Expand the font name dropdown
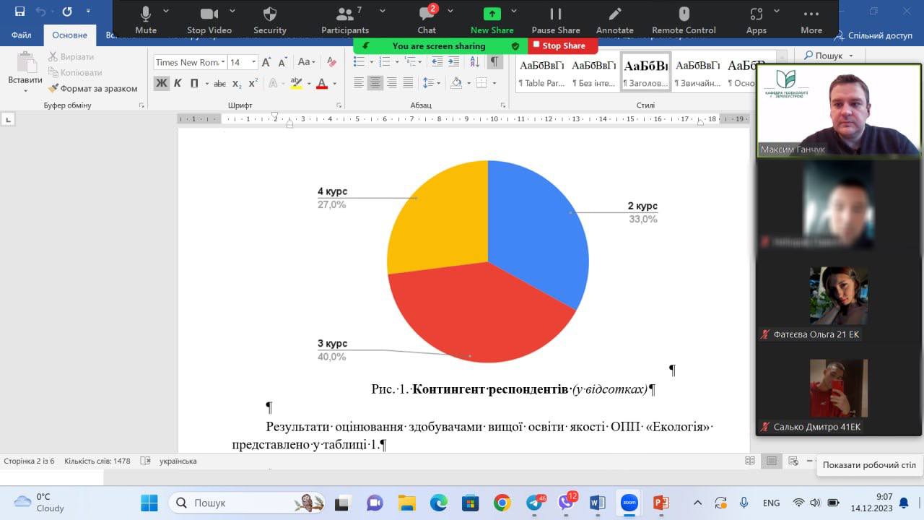Screen dimensions: 924x520 point(223,63)
